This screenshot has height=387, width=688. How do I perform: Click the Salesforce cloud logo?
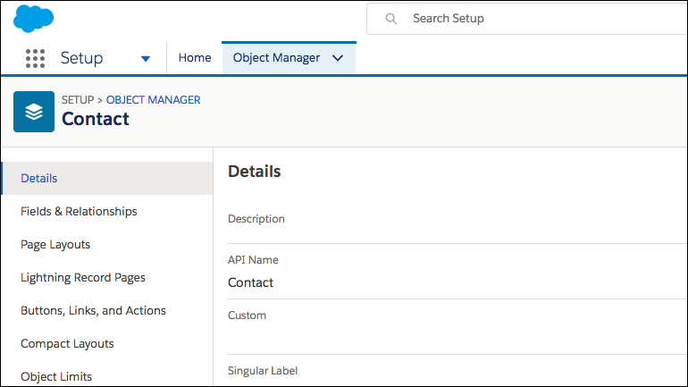[x=33, y=19]
